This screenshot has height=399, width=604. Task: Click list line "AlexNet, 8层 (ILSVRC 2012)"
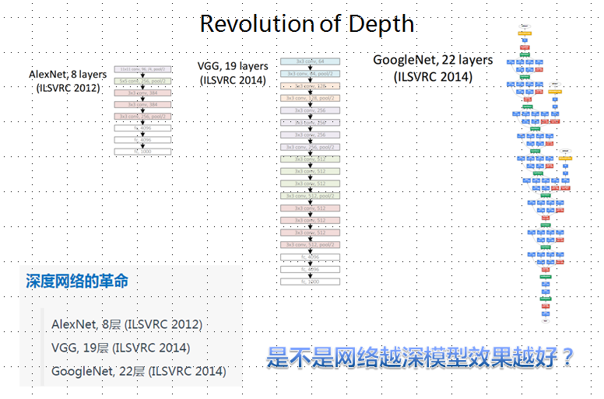[x=127, y=324]
